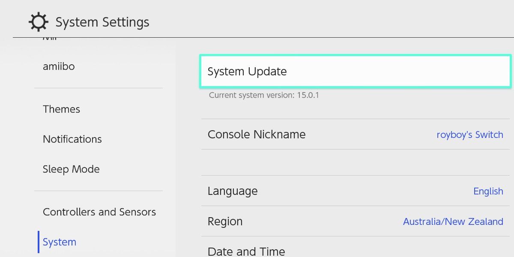
Task: Select Controllers and Sensors
Action: coord(99,212)
